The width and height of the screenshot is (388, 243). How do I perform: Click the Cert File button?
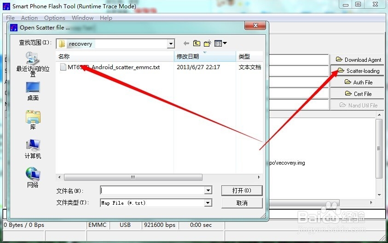point(357,94)
